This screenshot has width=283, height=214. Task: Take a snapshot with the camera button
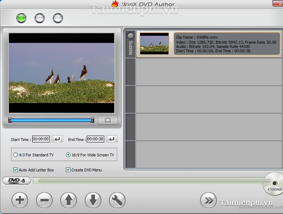coord(108,120)
